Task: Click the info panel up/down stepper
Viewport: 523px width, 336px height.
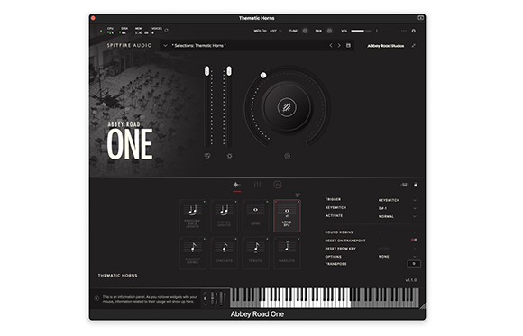Action: (x=205, y=299)
